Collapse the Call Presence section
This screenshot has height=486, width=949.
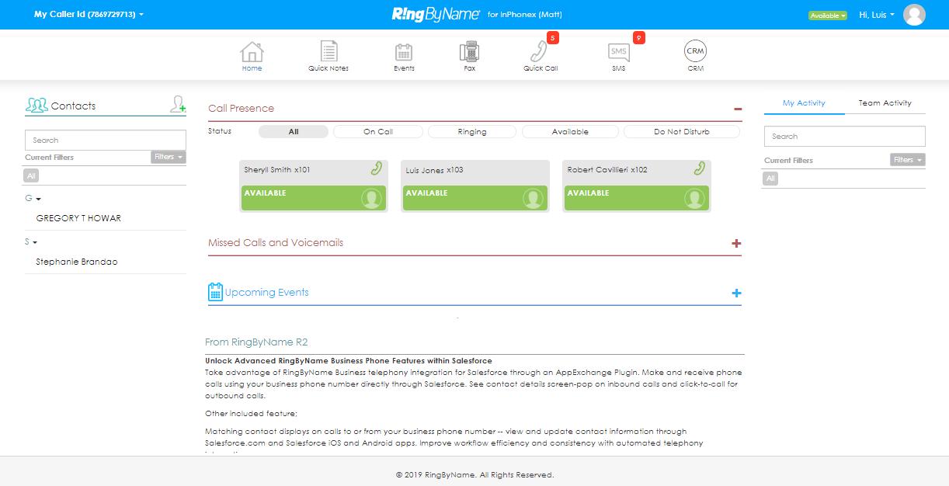737,109
